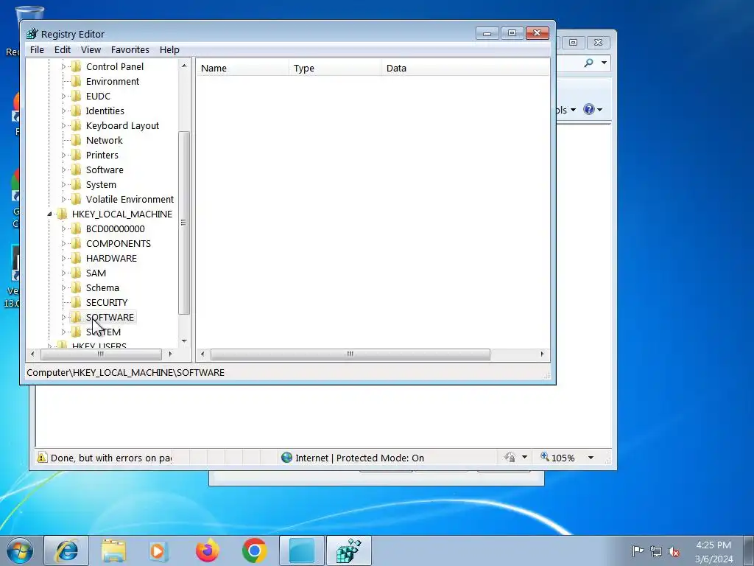Click the 105% zoom button in Internet Explorer
This screenshot has width=754, height=566.
click(x=557, y=458)
